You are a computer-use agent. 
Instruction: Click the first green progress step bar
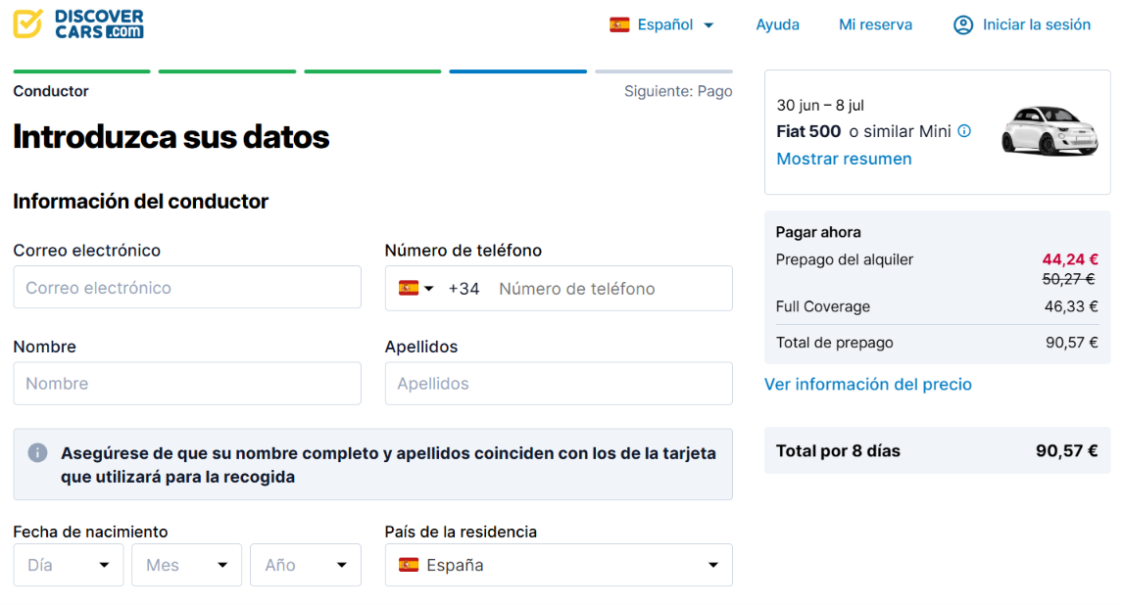coord(81,71)
